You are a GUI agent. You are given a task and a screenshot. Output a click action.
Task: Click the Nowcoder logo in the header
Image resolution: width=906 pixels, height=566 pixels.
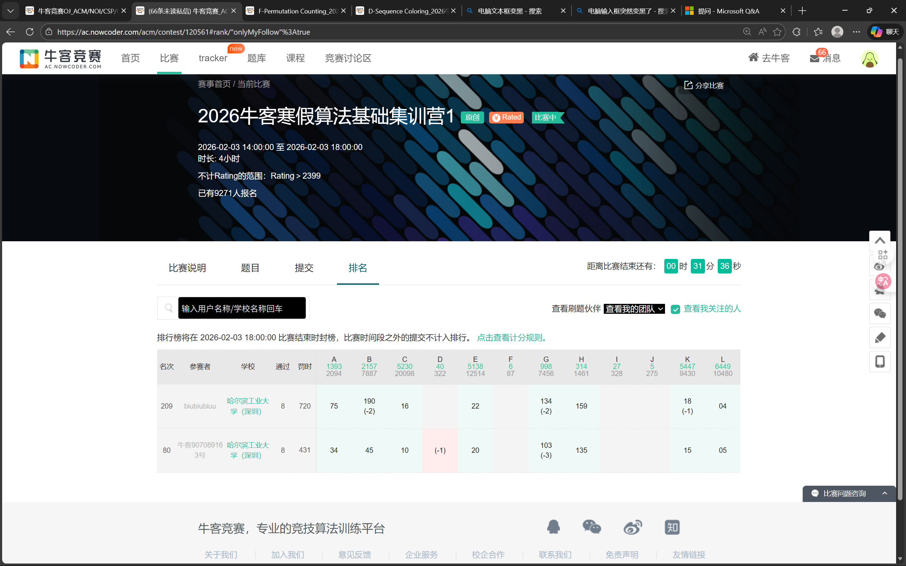point(60,58)
